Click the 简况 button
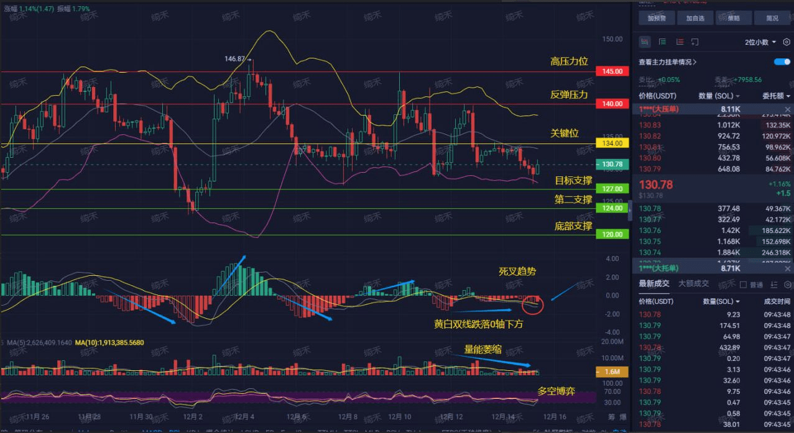The height and width of the screenshot is (433, 794). coord(772,18)
